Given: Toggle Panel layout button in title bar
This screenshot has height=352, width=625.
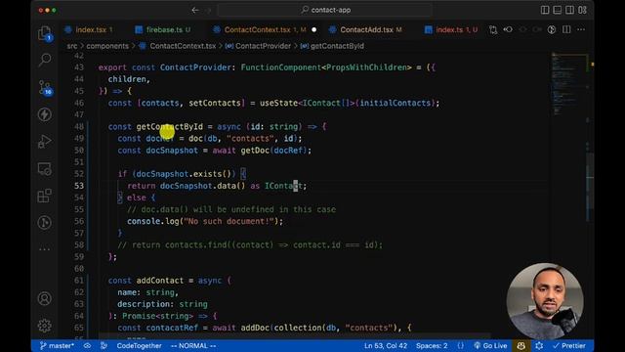Looking at the screenshot, I should pos(558,10).
